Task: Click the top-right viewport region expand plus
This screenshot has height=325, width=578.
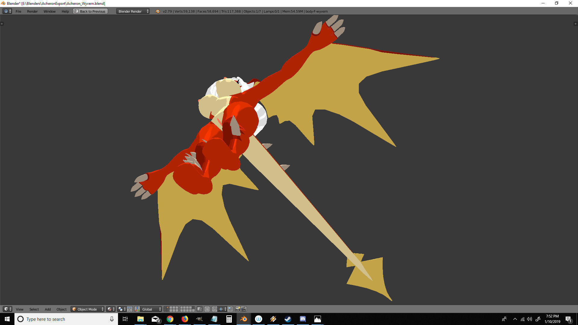Action: [576, 24]
